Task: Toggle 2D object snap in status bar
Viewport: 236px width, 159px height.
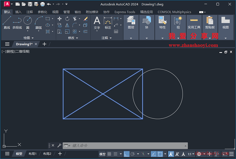Action: pos(160,154)
